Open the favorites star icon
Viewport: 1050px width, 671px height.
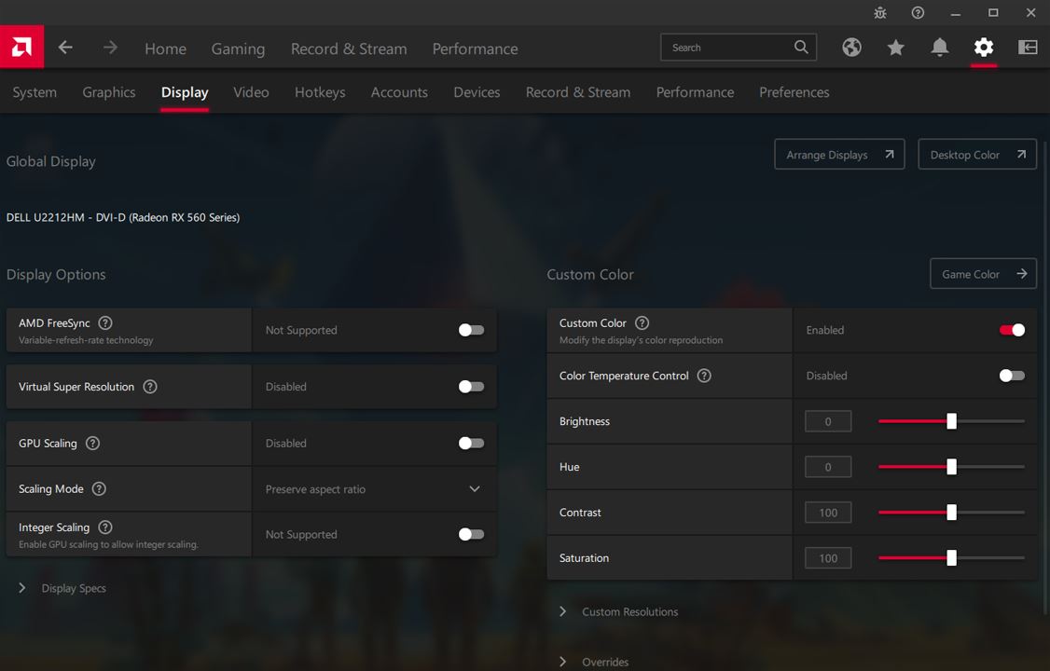click(895, 48)
